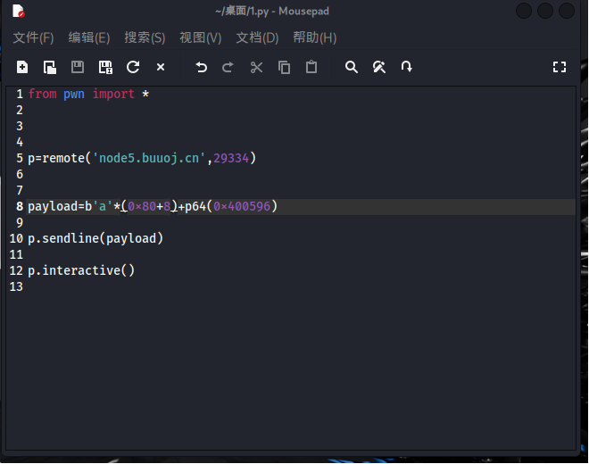Click the Redo arrow icon
Image resolution: width=589 pixels, height=464 pixels.
pyautogui.click(x=228, y=67)
